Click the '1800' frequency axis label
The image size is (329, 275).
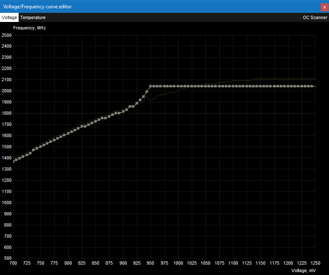[x=7, y=113]
